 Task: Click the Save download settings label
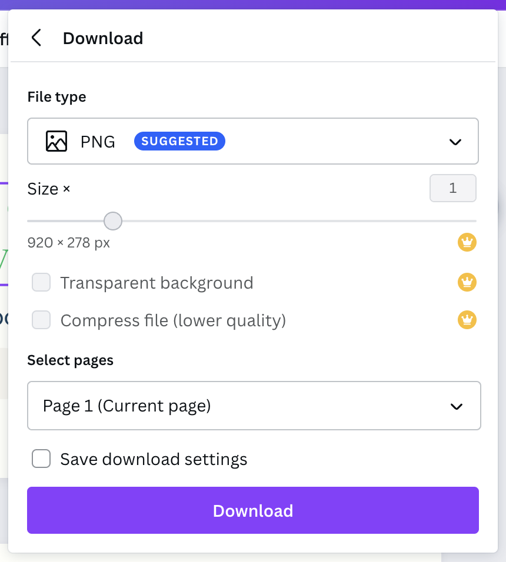[x=154, y=459]
